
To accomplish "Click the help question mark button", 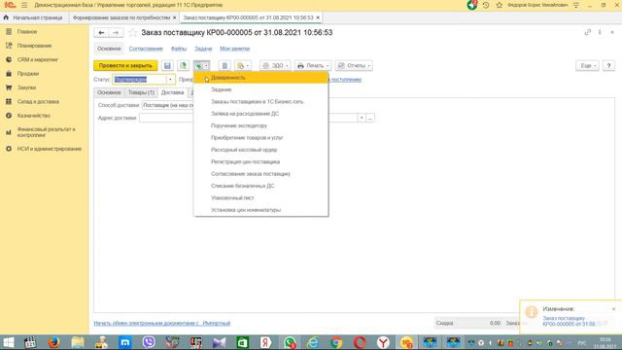I will 608,65.
